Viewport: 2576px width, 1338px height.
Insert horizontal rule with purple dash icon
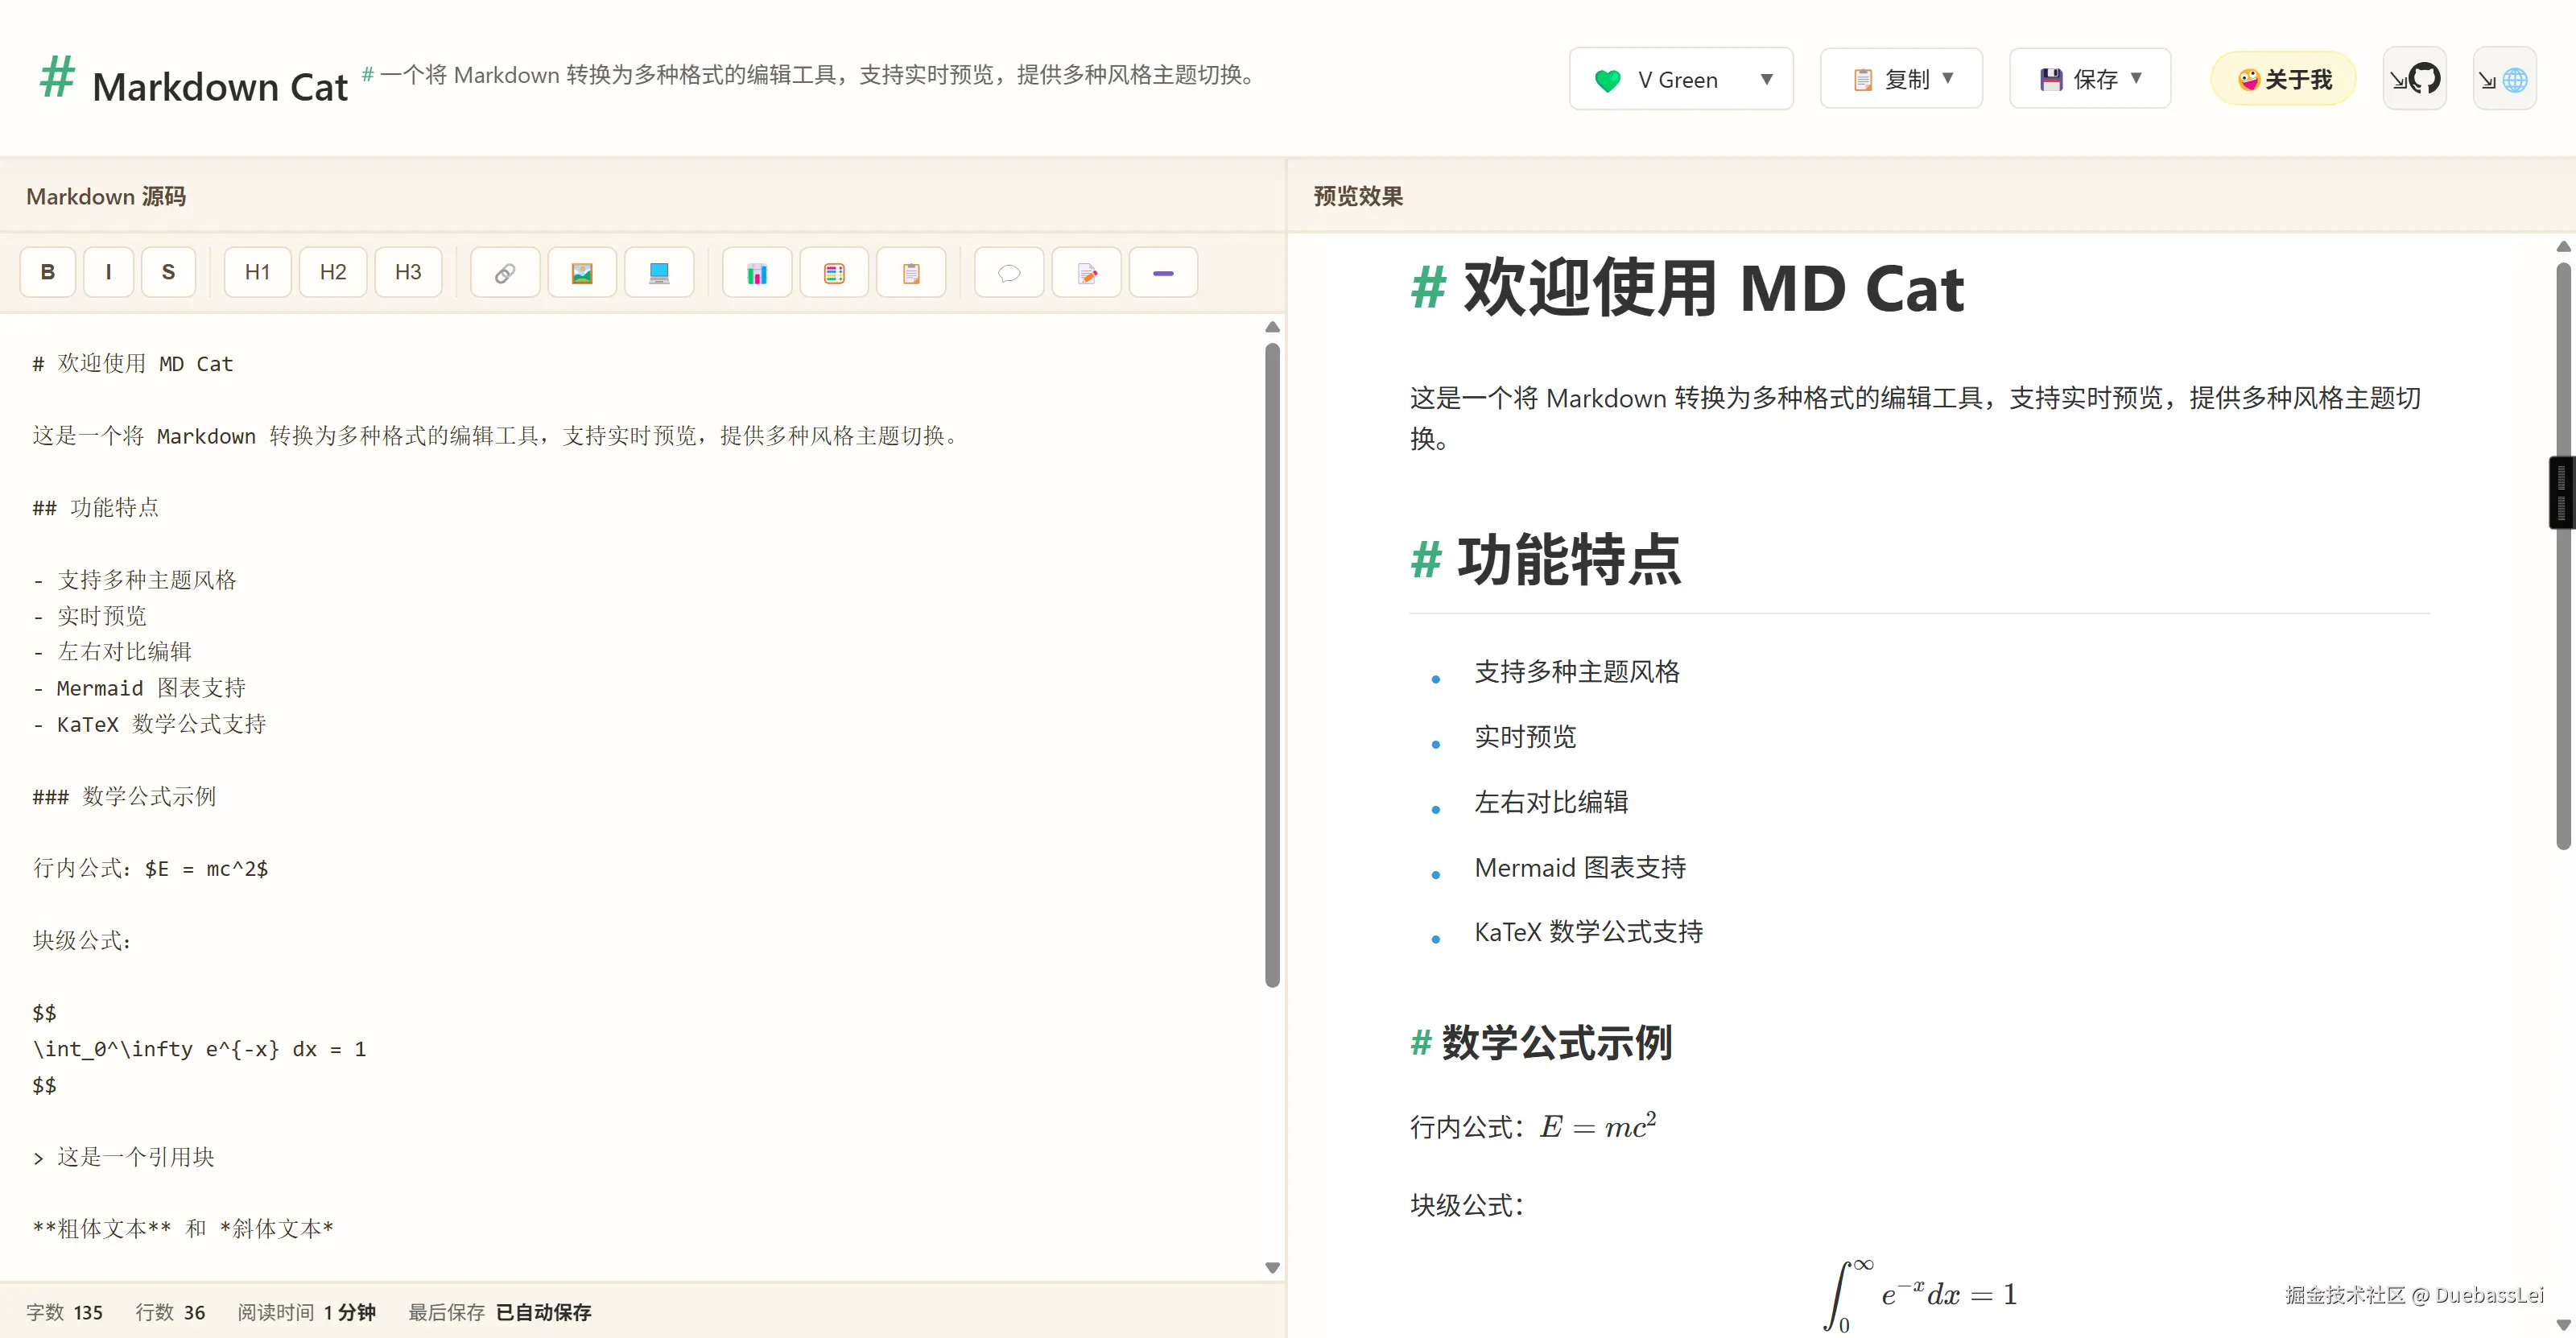1163,273
